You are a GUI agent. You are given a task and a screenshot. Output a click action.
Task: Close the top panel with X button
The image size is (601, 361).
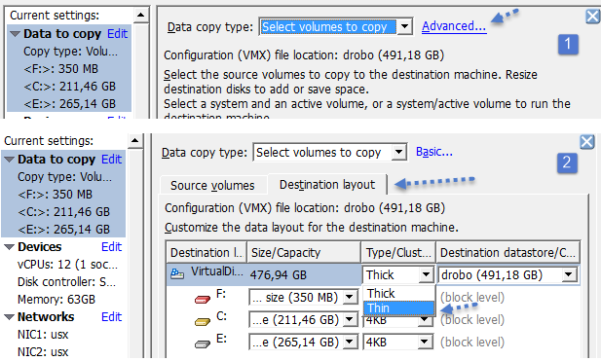[x=592, y=17]
